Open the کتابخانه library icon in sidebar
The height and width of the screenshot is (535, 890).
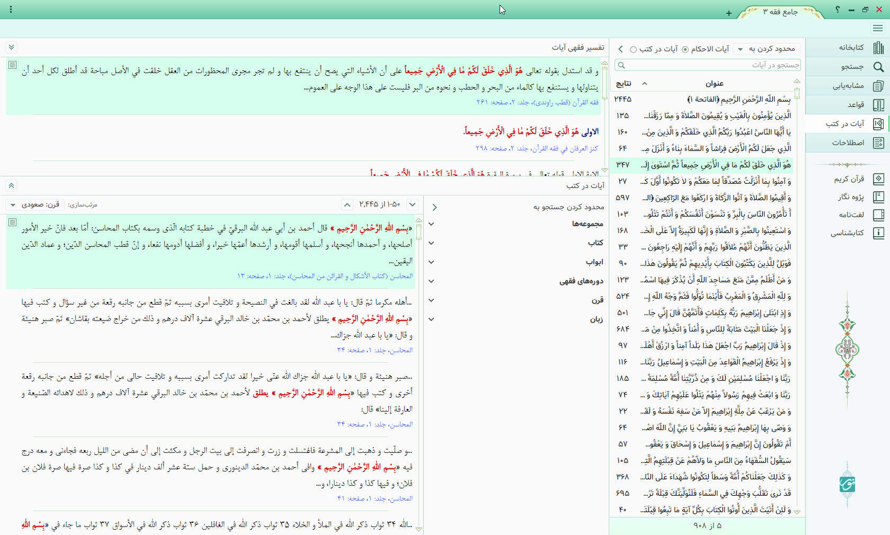pyautogui.click(x=878, y=48)
